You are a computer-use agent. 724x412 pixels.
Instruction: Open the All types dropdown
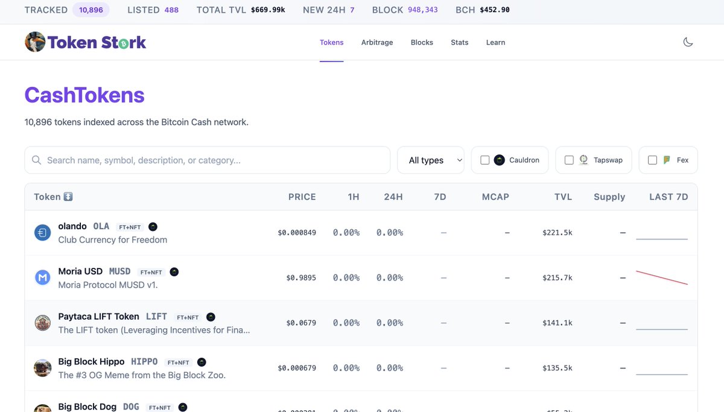(431, 160)
